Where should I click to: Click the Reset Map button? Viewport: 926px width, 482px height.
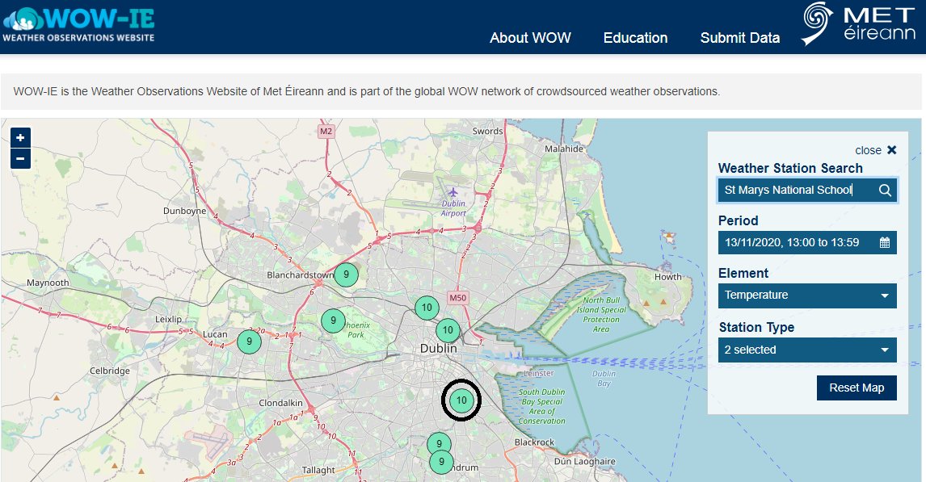tap(857, 388)
